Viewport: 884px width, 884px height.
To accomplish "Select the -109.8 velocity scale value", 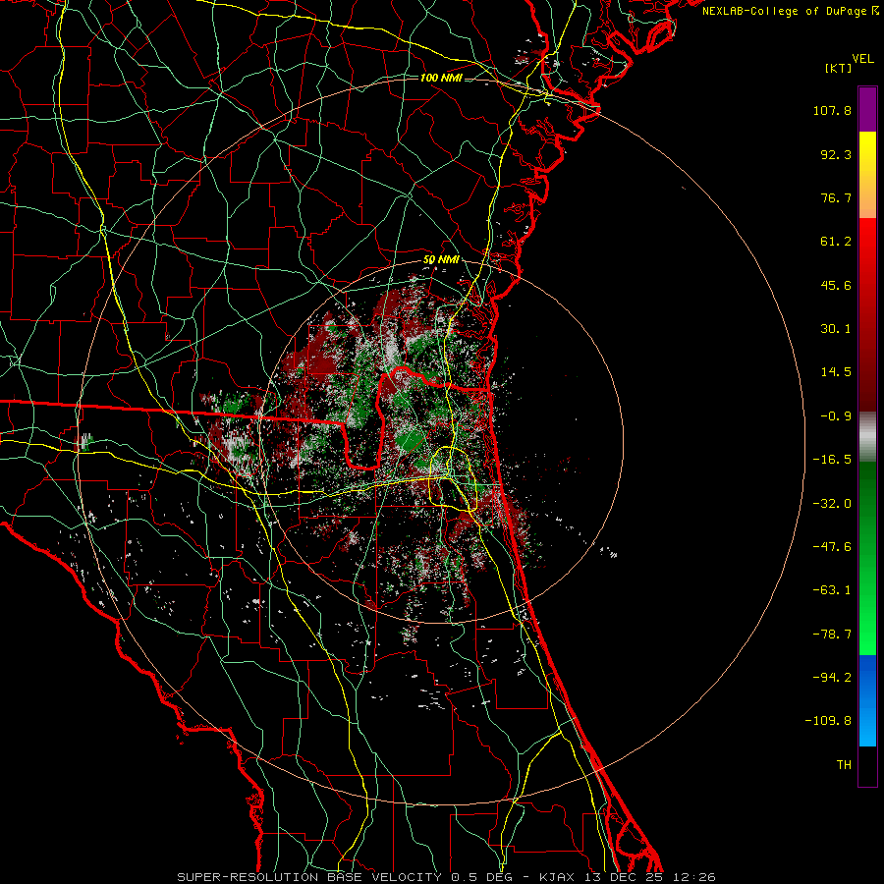I will pos(829,721).
